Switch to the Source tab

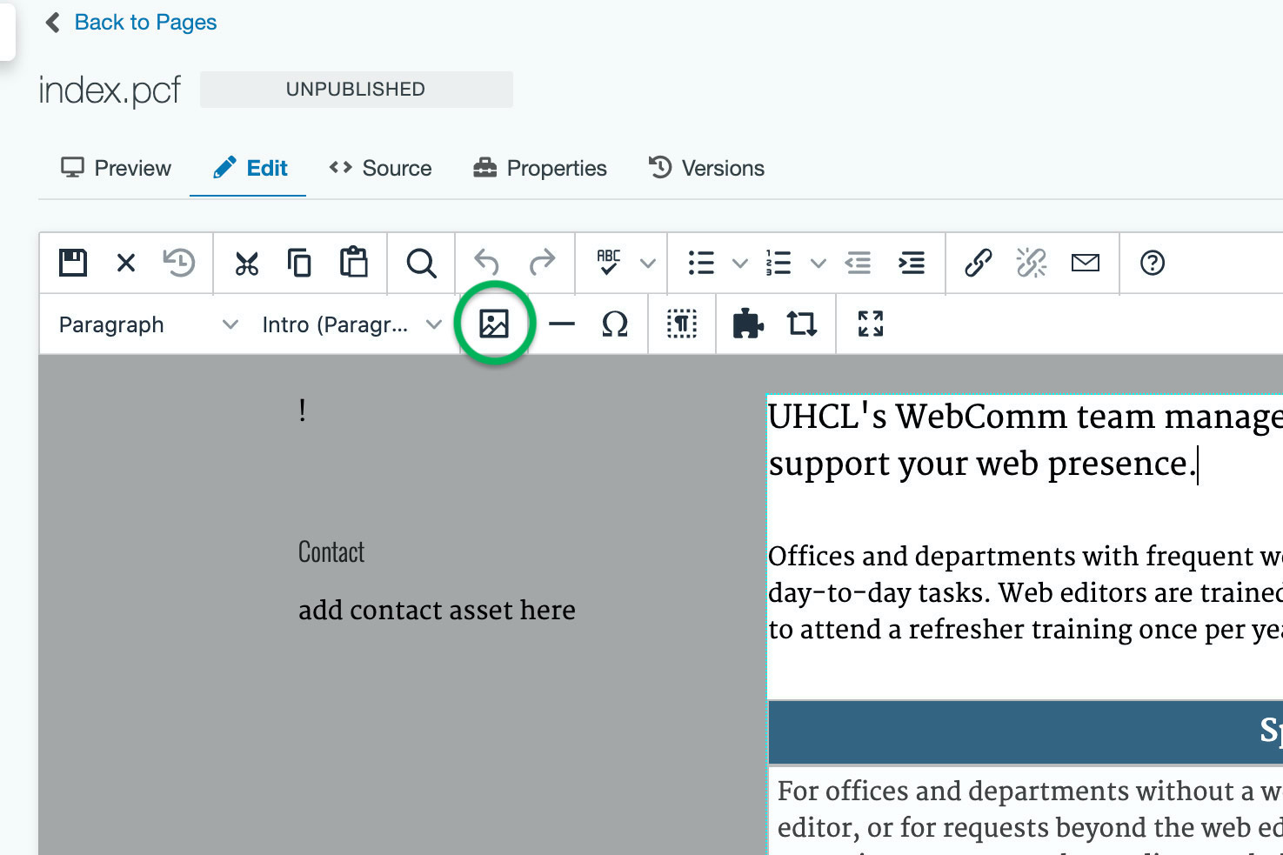381,168
